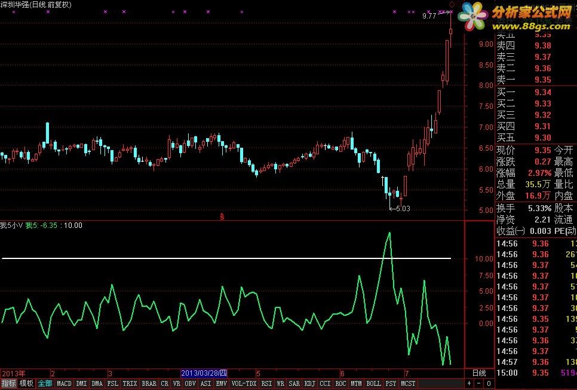Click the 卖二 9.36 order row
577x390 pixels.
[x=524, y=69]
